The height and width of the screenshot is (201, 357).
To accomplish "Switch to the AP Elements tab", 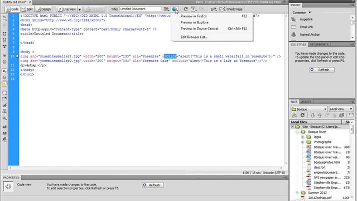I will pos(319,45).
